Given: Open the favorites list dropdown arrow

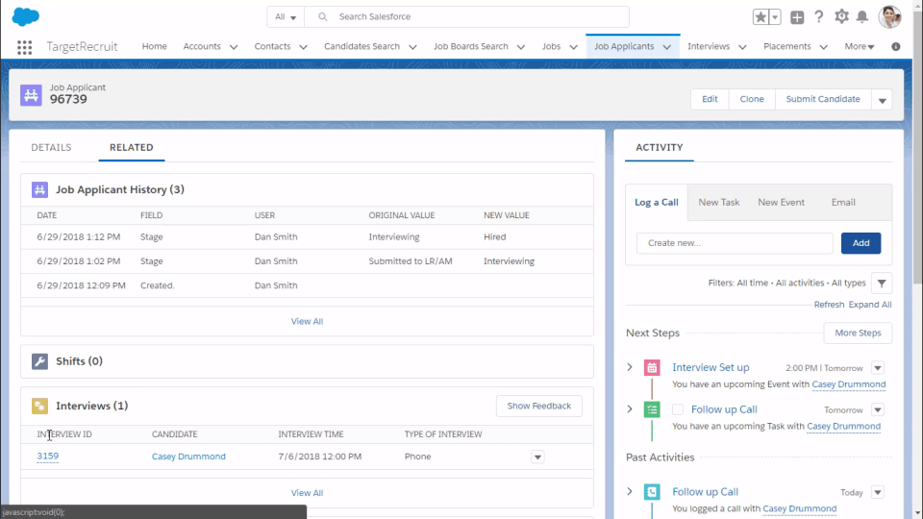Looking at the screenshot, I should (x=775, y=17).
